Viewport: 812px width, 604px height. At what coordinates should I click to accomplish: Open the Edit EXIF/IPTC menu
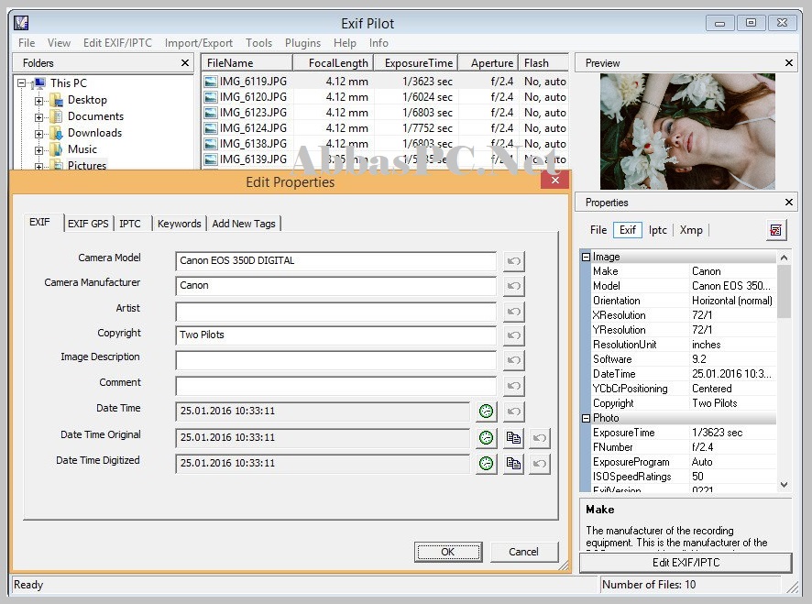(117, 43)
